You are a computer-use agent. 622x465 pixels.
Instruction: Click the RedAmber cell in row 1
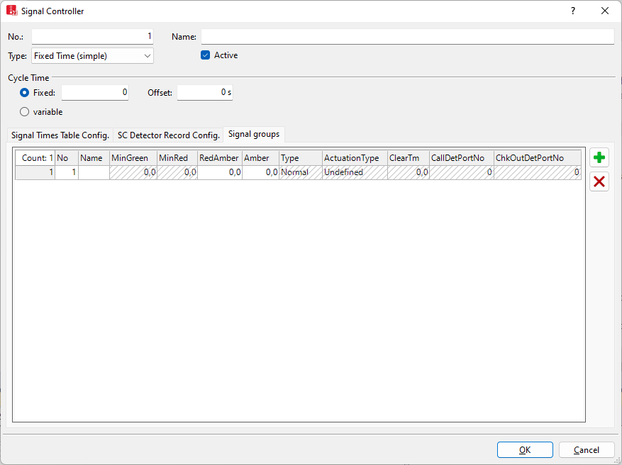[219, 172]
